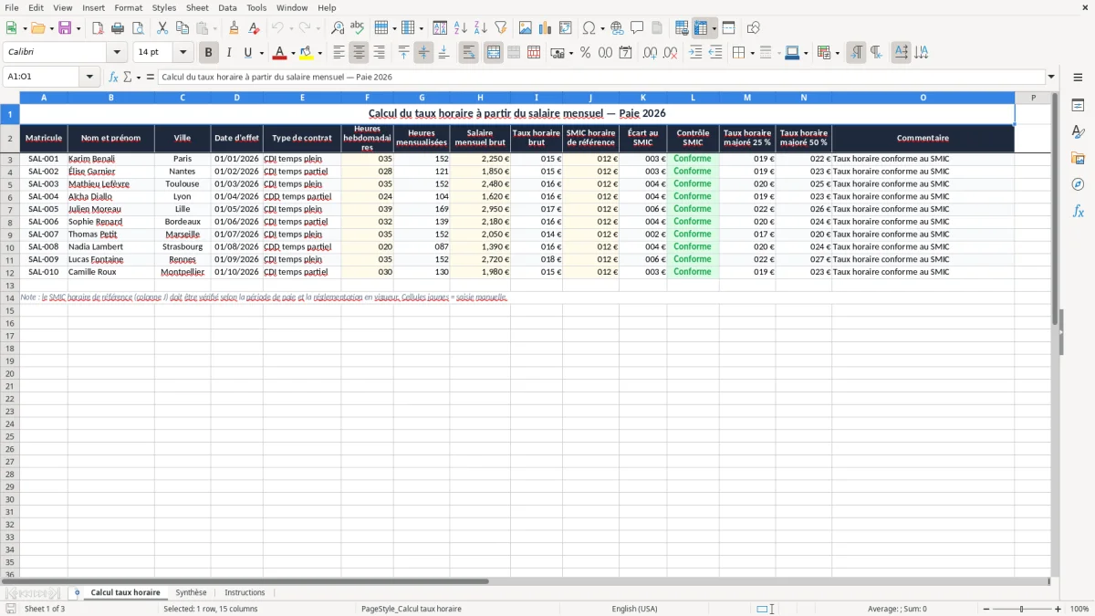The image size is (1095, 616).
Task: Click the Clone Formatting paintbrush icon
Action: point(235,28)
